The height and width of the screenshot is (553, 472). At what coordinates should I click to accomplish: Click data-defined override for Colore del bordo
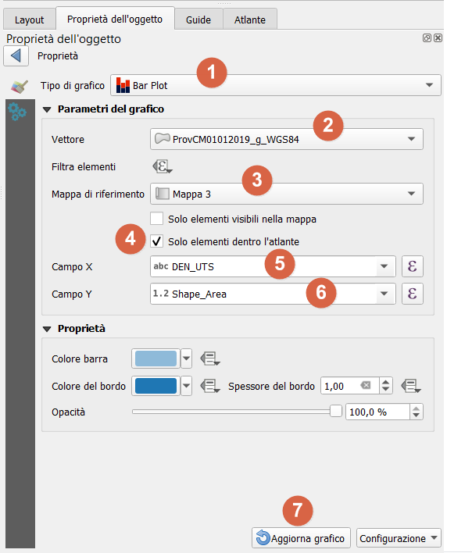pos(210,386)
